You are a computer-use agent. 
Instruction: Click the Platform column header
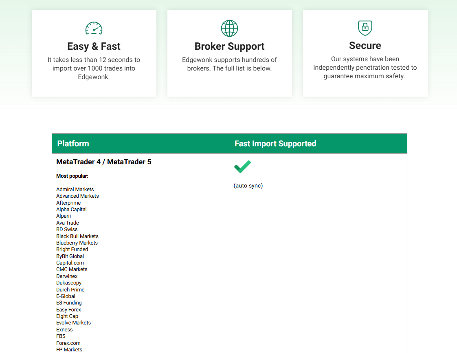[73, 143]
